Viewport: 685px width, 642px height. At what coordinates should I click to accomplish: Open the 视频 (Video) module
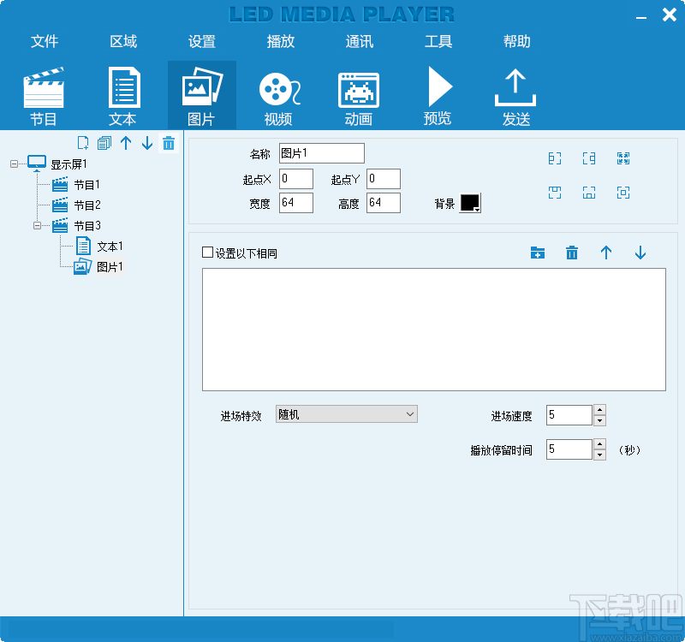click(278, 92)
